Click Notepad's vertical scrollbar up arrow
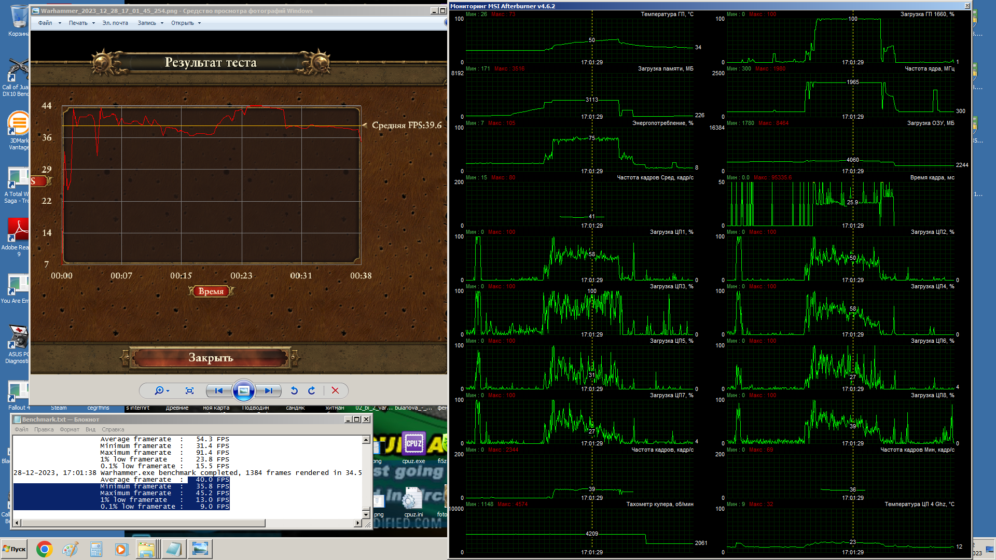Viewport: 996px width, 560px height. 366,440
